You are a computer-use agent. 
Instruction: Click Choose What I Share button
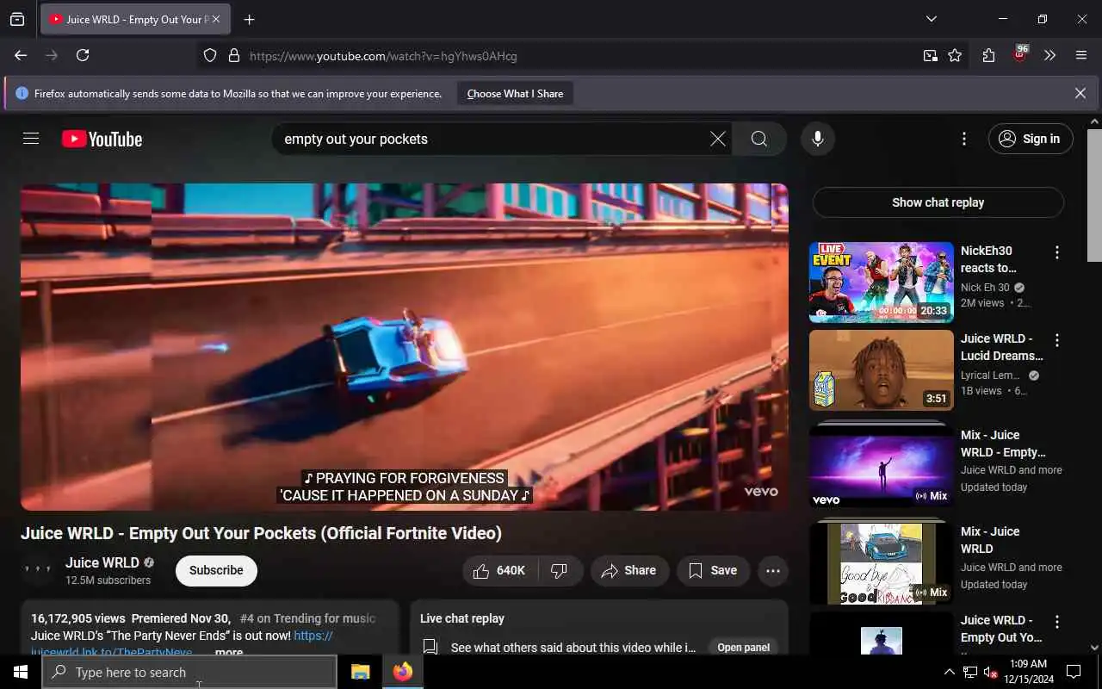pos(515,93)
